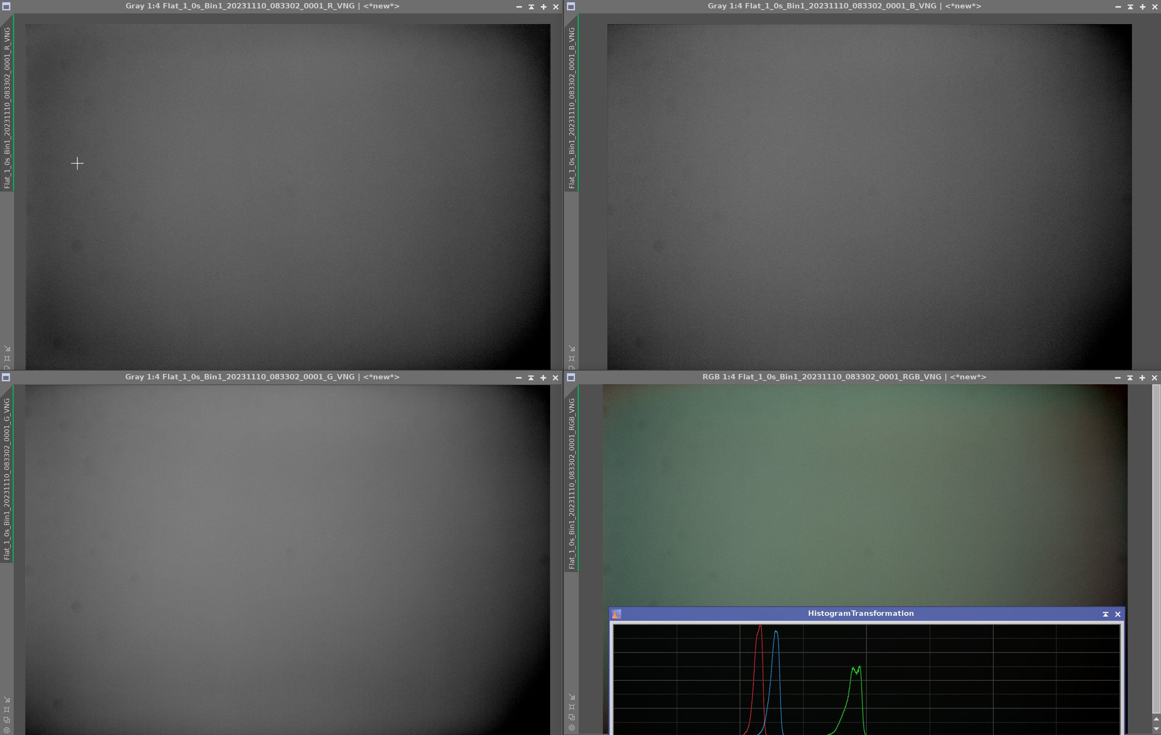Shade the B_VNG image window
Viewport: 1161px width, 735px height.
1130,7
